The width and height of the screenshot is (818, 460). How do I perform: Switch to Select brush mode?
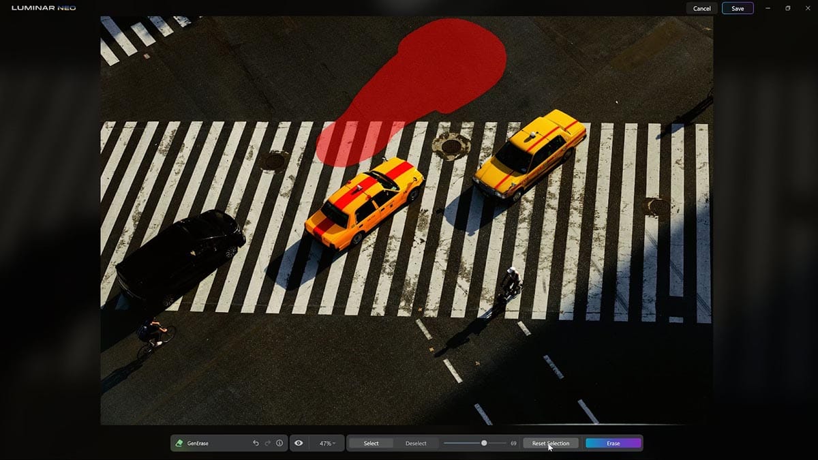(371, 443)
